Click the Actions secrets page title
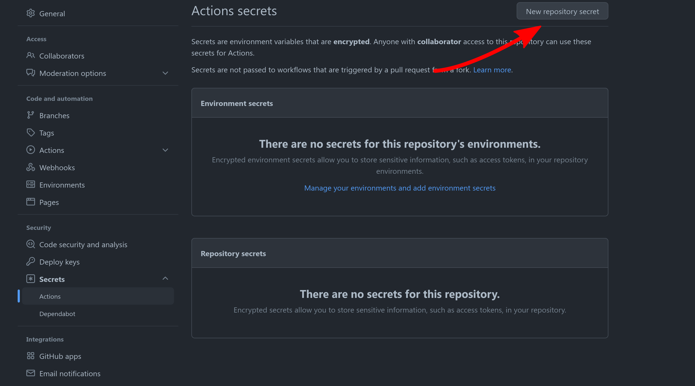 pyautogui.click(x=234, y=11)
